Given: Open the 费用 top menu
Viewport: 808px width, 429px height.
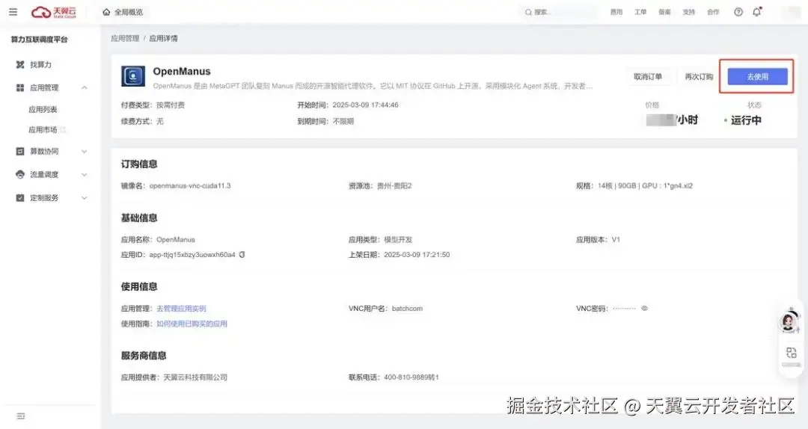Looking at the screenshot, I should click(x=616, y=12).
